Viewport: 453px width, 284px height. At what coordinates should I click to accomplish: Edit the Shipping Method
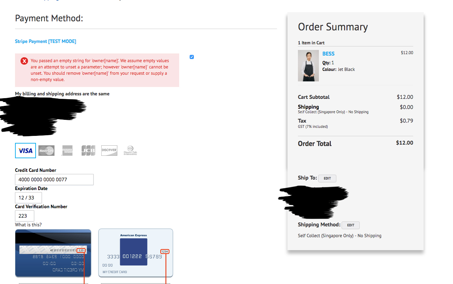[x=351, y=225]
